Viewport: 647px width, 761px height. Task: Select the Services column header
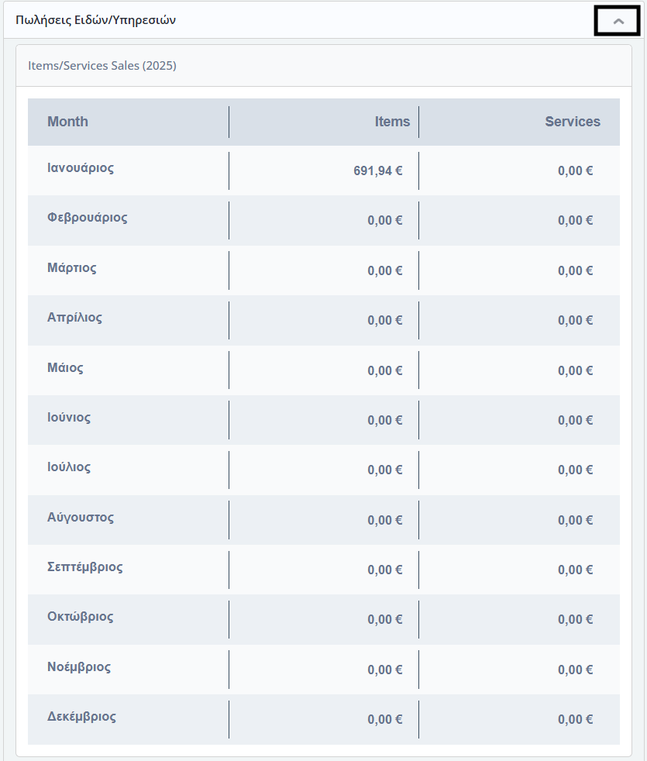click(x=573, y=122)
